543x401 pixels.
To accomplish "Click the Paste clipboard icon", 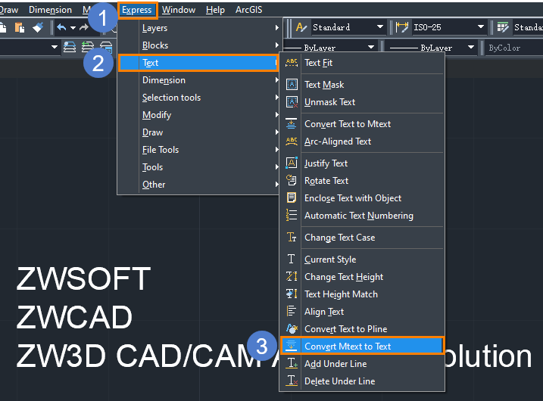I will (x=20, y=27).
